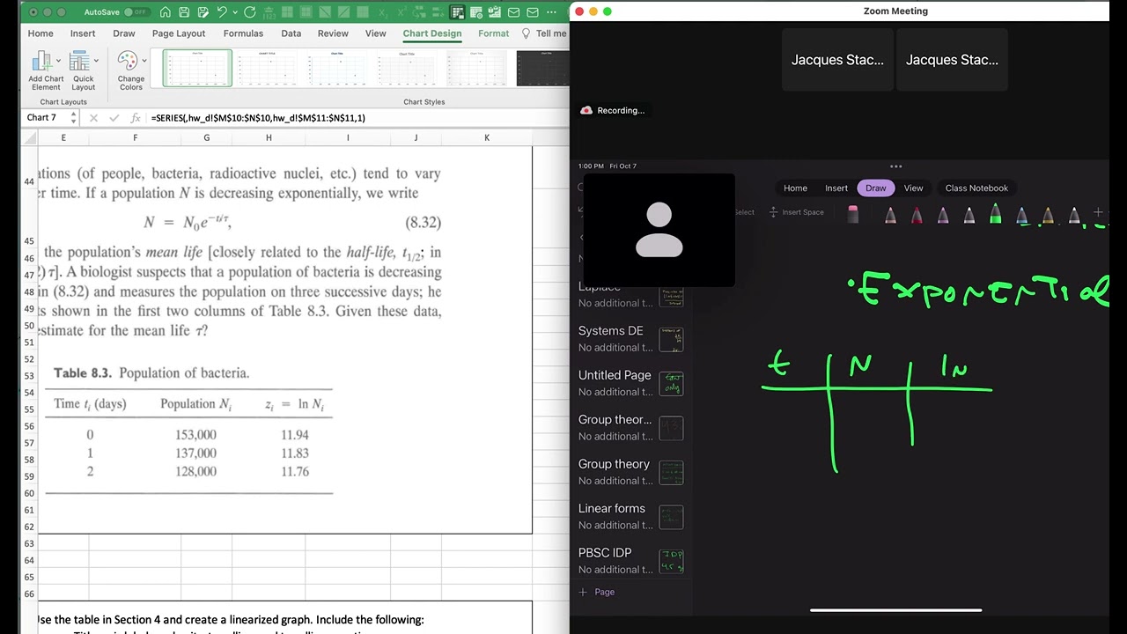The image size is (1127, 634).
Task: Click the three-dots overflow in Excel's title bar
Action: tap(552, 12)
